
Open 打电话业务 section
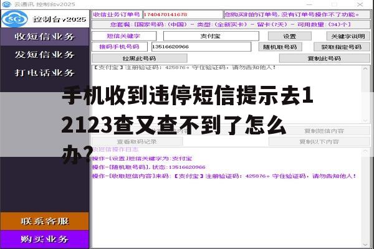click(45, 73)
